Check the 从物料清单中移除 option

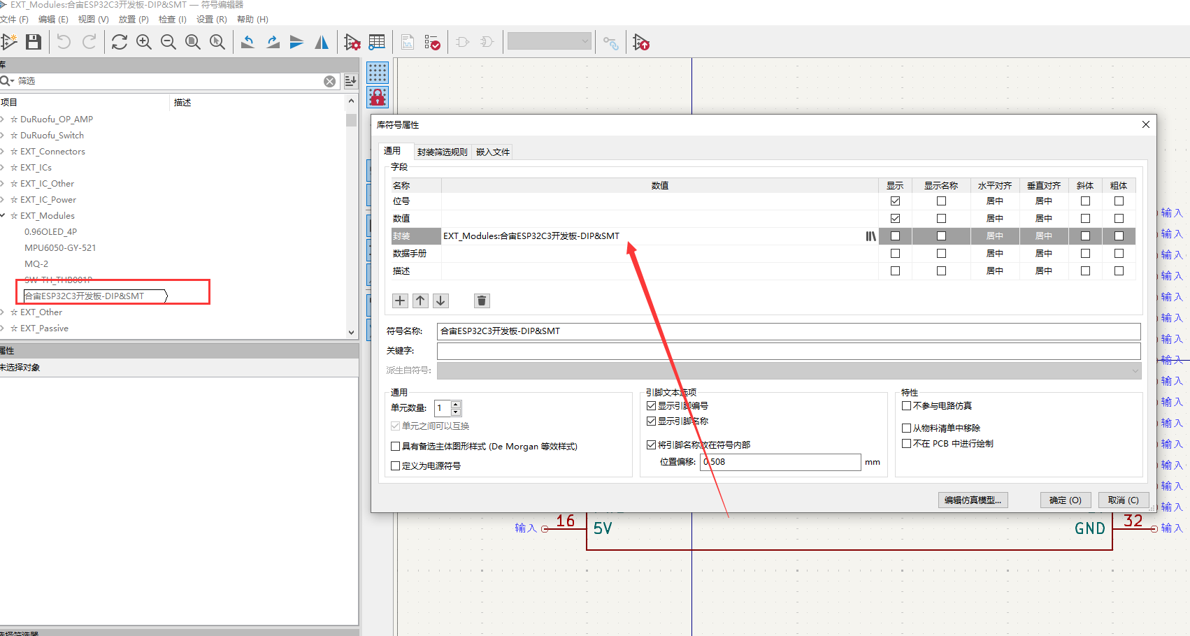(x=907, y=428)
